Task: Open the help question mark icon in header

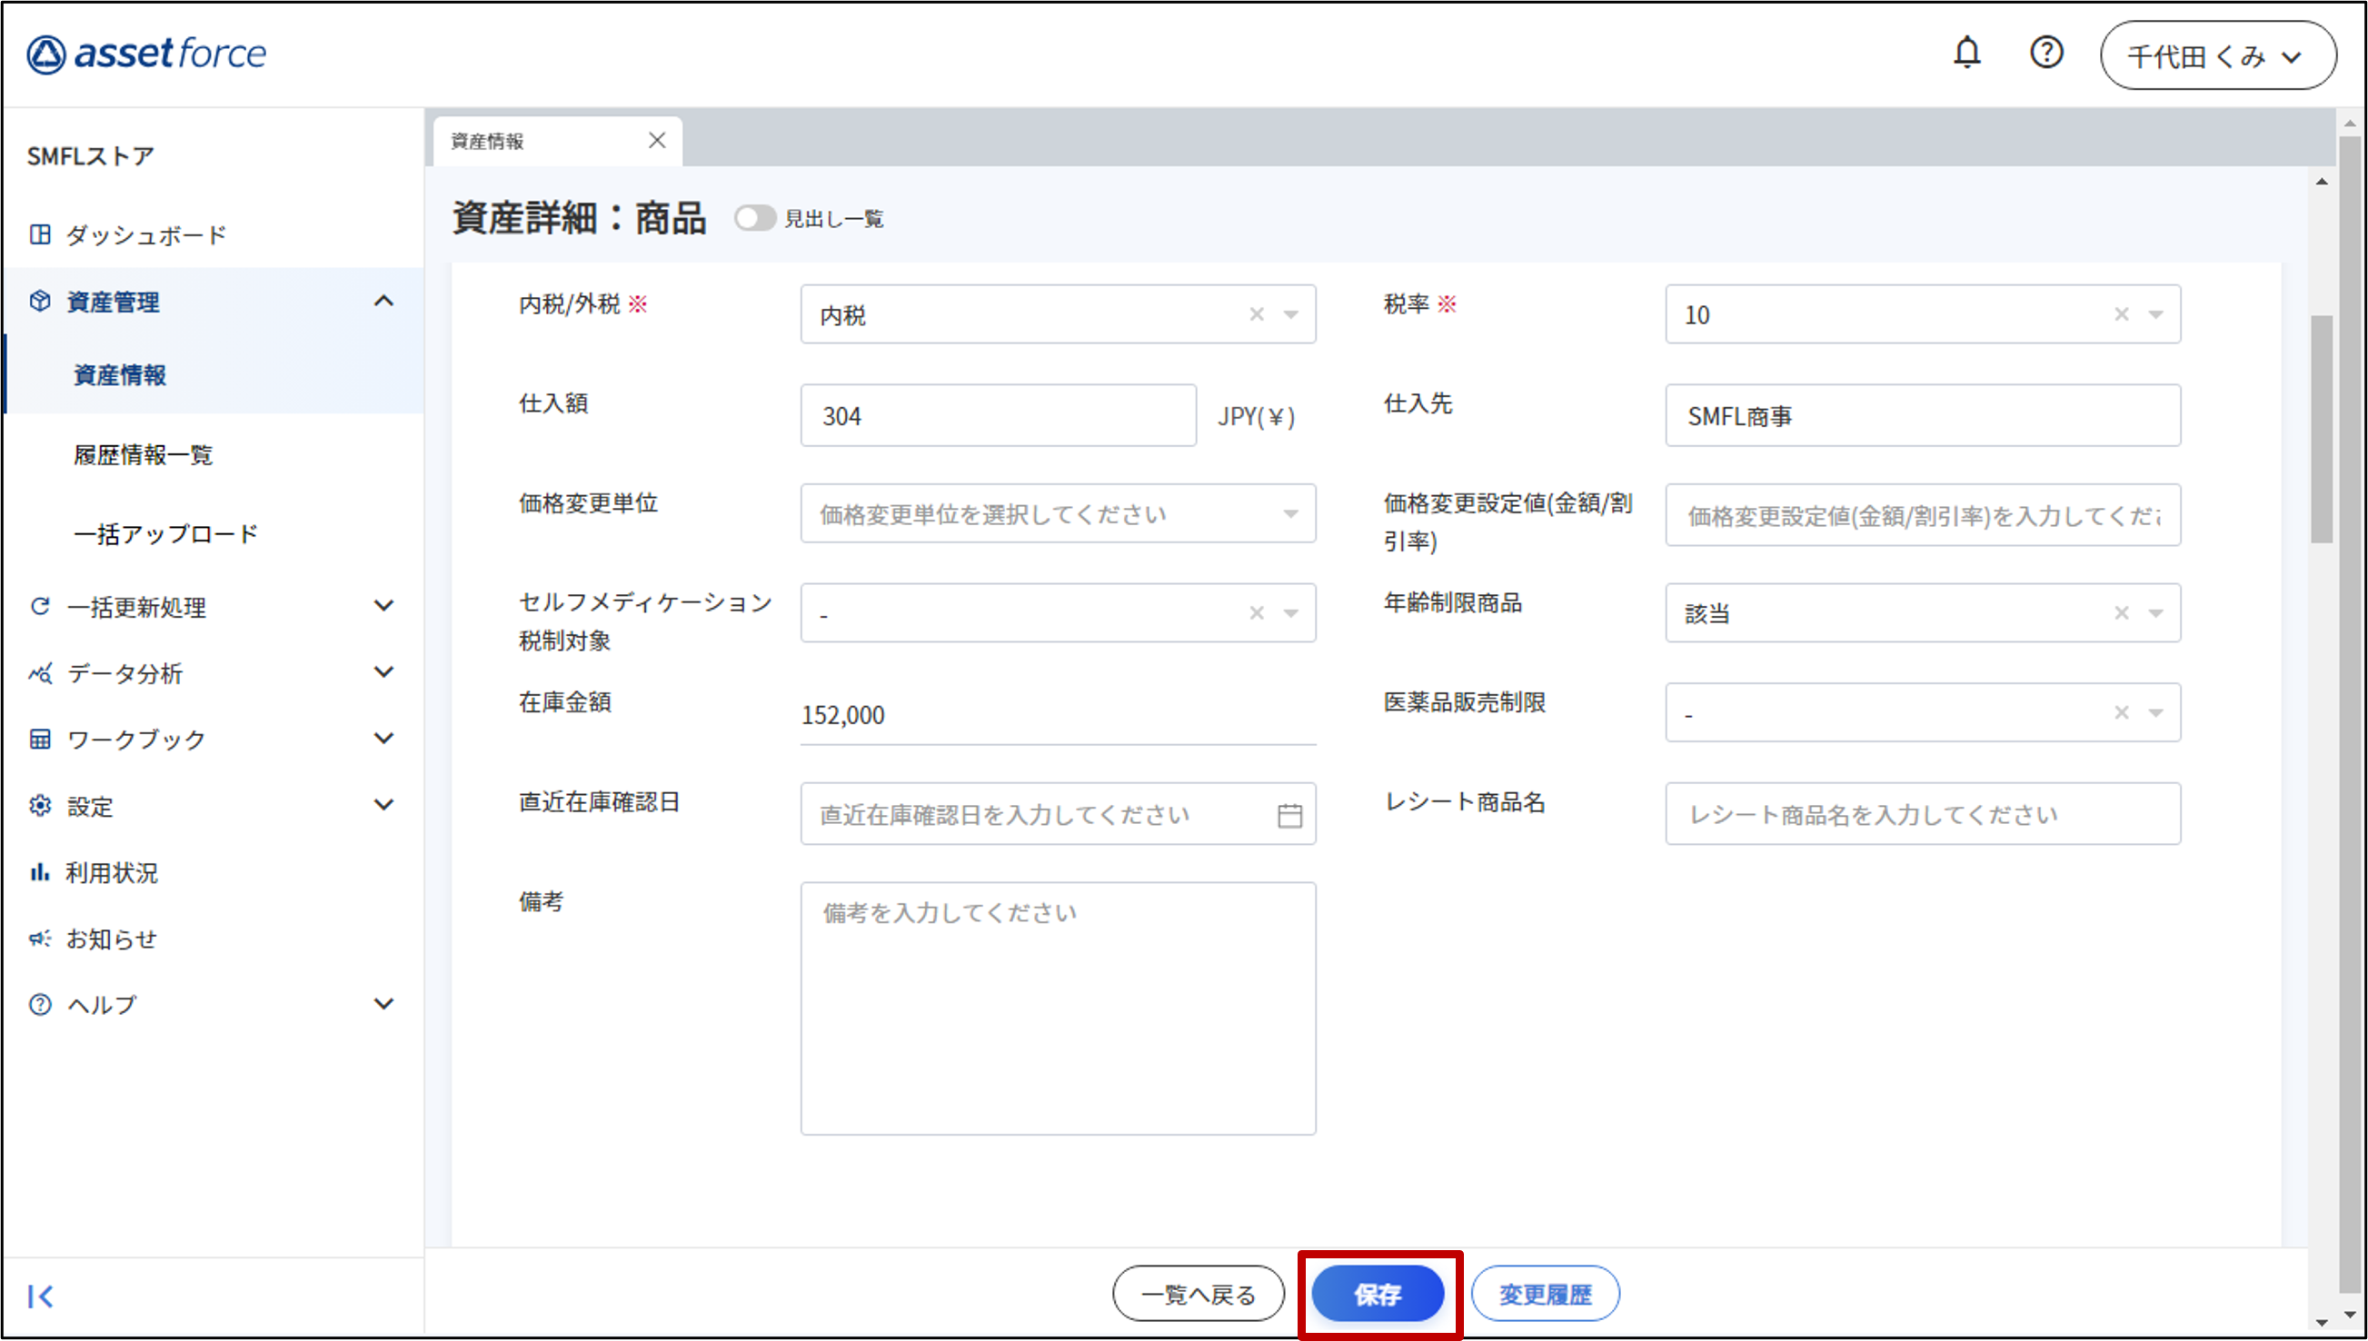Action: pyautogui.click(x=2045, y=53)
